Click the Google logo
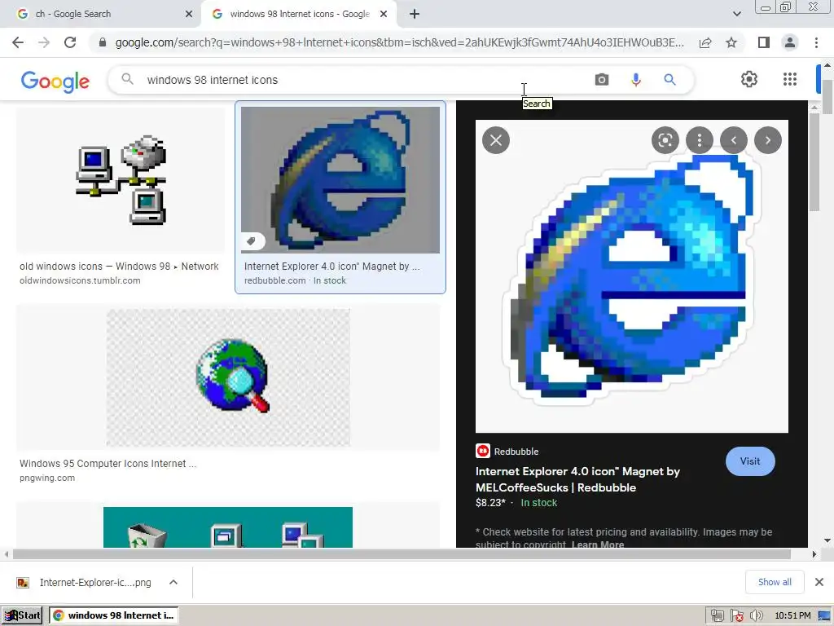 pos(55,81)
